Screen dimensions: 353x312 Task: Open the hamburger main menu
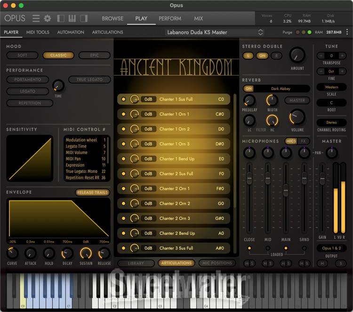[x=36, y=18]
